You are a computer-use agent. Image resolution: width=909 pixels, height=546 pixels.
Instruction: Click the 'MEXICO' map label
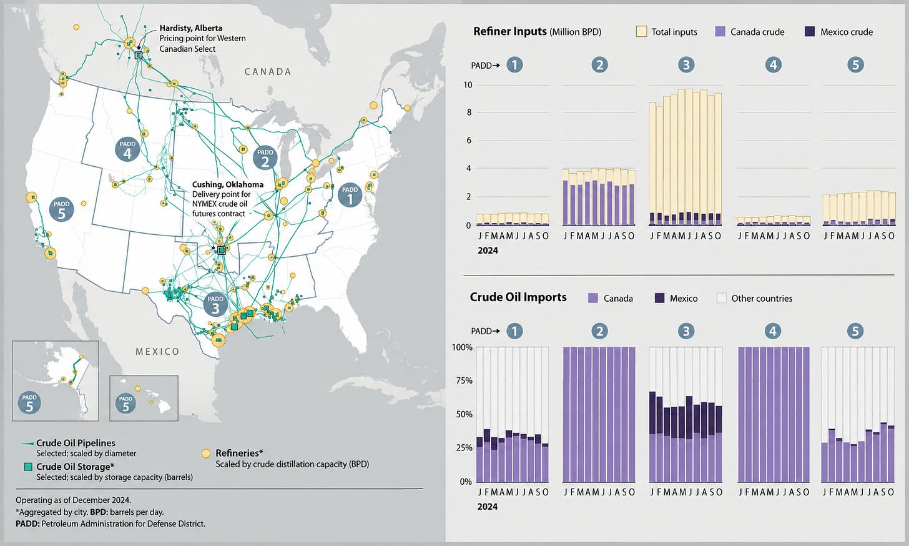coord(157,352)
